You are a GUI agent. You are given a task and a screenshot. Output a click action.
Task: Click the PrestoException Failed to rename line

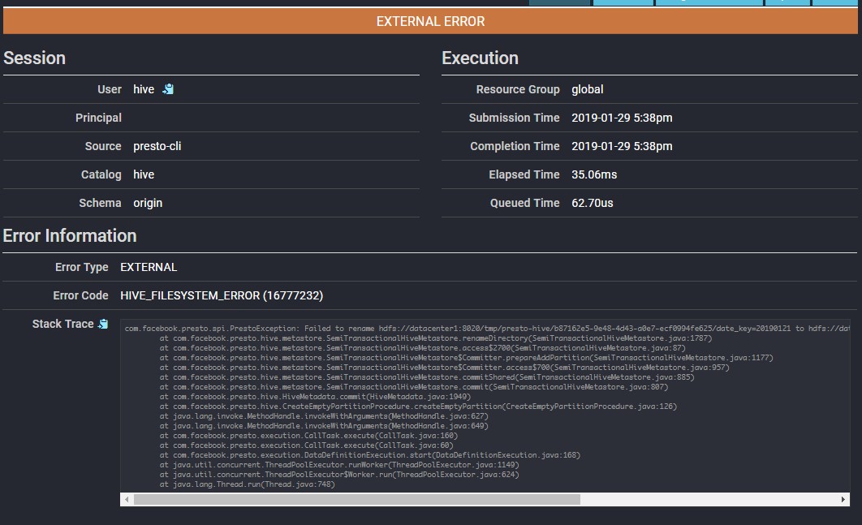pos(487,328)
